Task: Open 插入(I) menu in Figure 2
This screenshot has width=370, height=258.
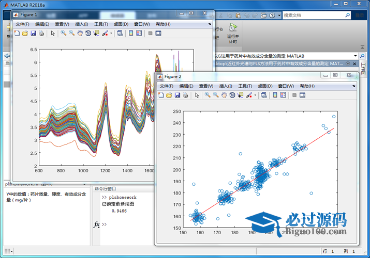Action: 226,86
